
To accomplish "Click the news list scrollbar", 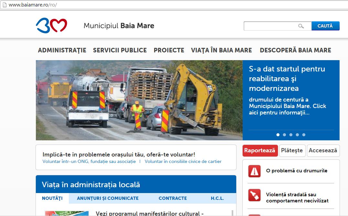I will click(x=232, y=213).
